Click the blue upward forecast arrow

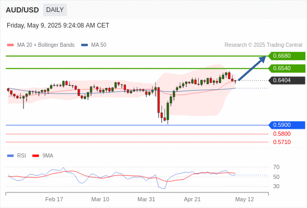tap(252, 68)
